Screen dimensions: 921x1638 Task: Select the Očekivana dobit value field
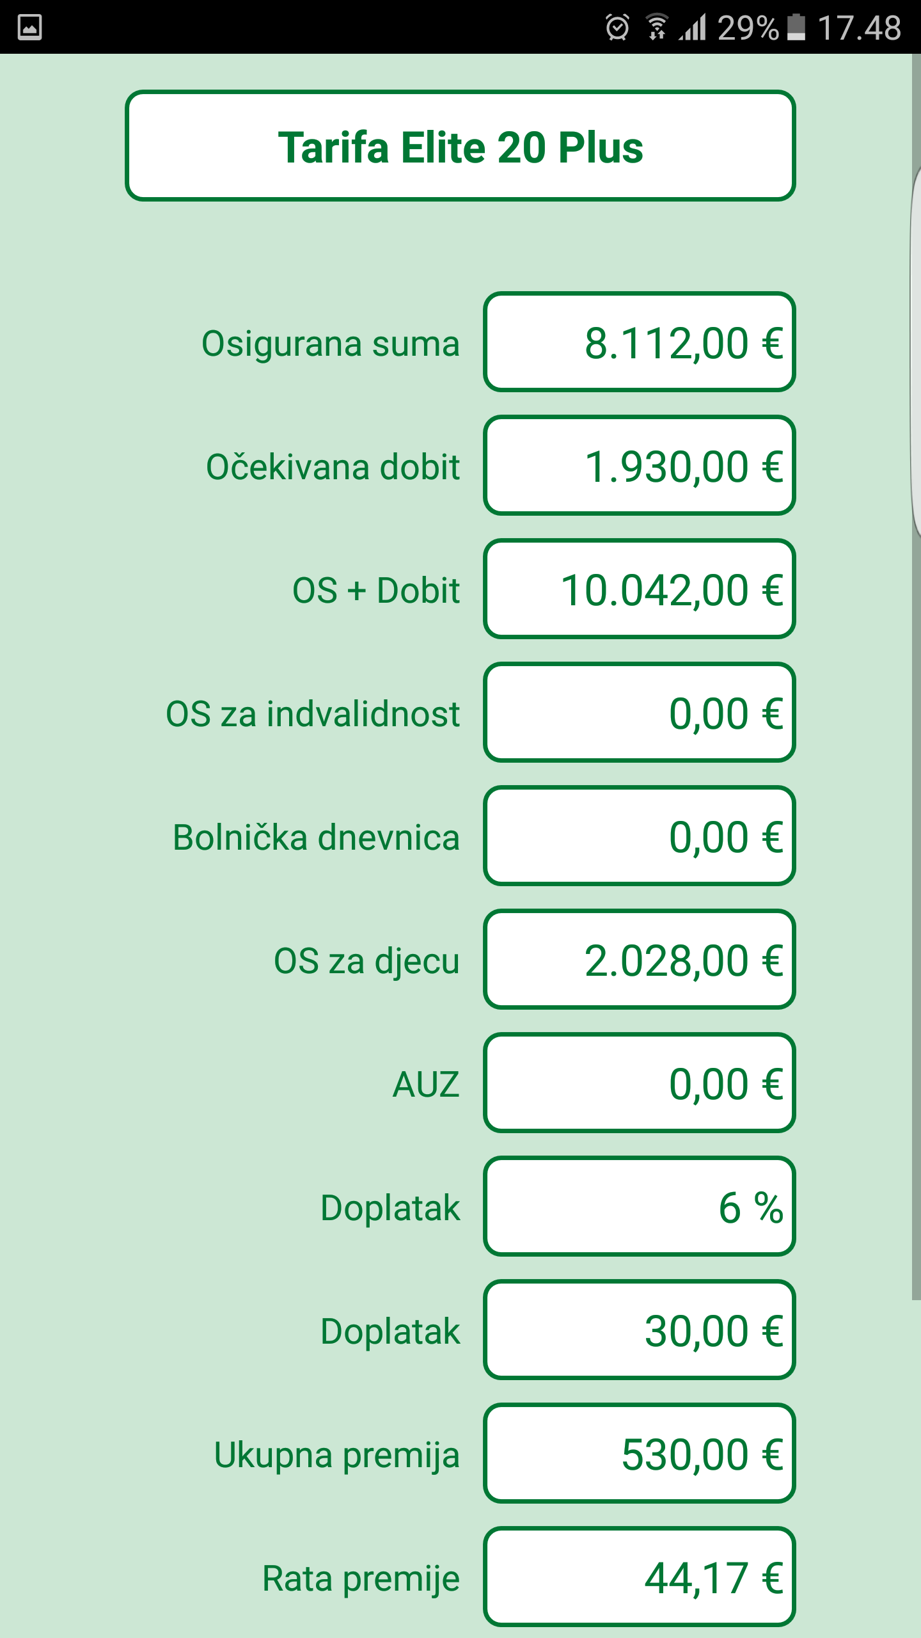(x=639, y=466)
